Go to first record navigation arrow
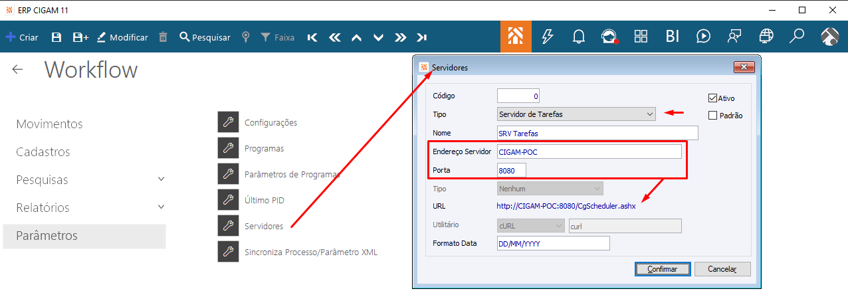Image resolution: width=848 pixels, height=293 pixels. coord(312,37)
